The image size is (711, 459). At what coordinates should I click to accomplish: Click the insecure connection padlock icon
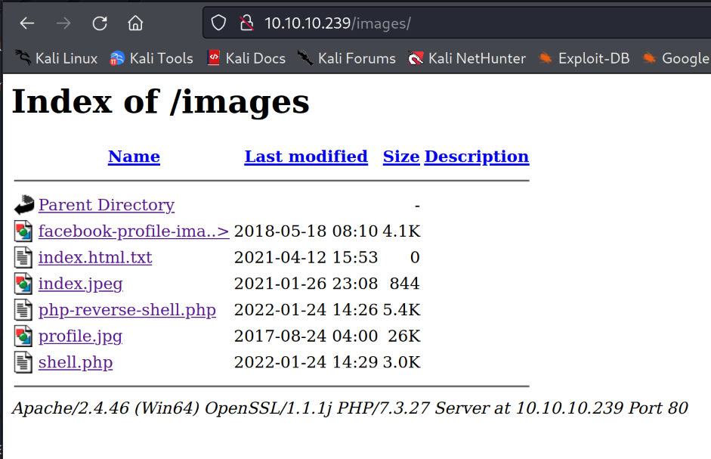[x=246, y=23]
